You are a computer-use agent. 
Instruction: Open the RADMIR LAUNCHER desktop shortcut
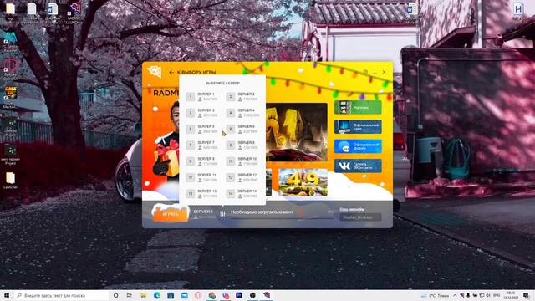coord(74,13)
